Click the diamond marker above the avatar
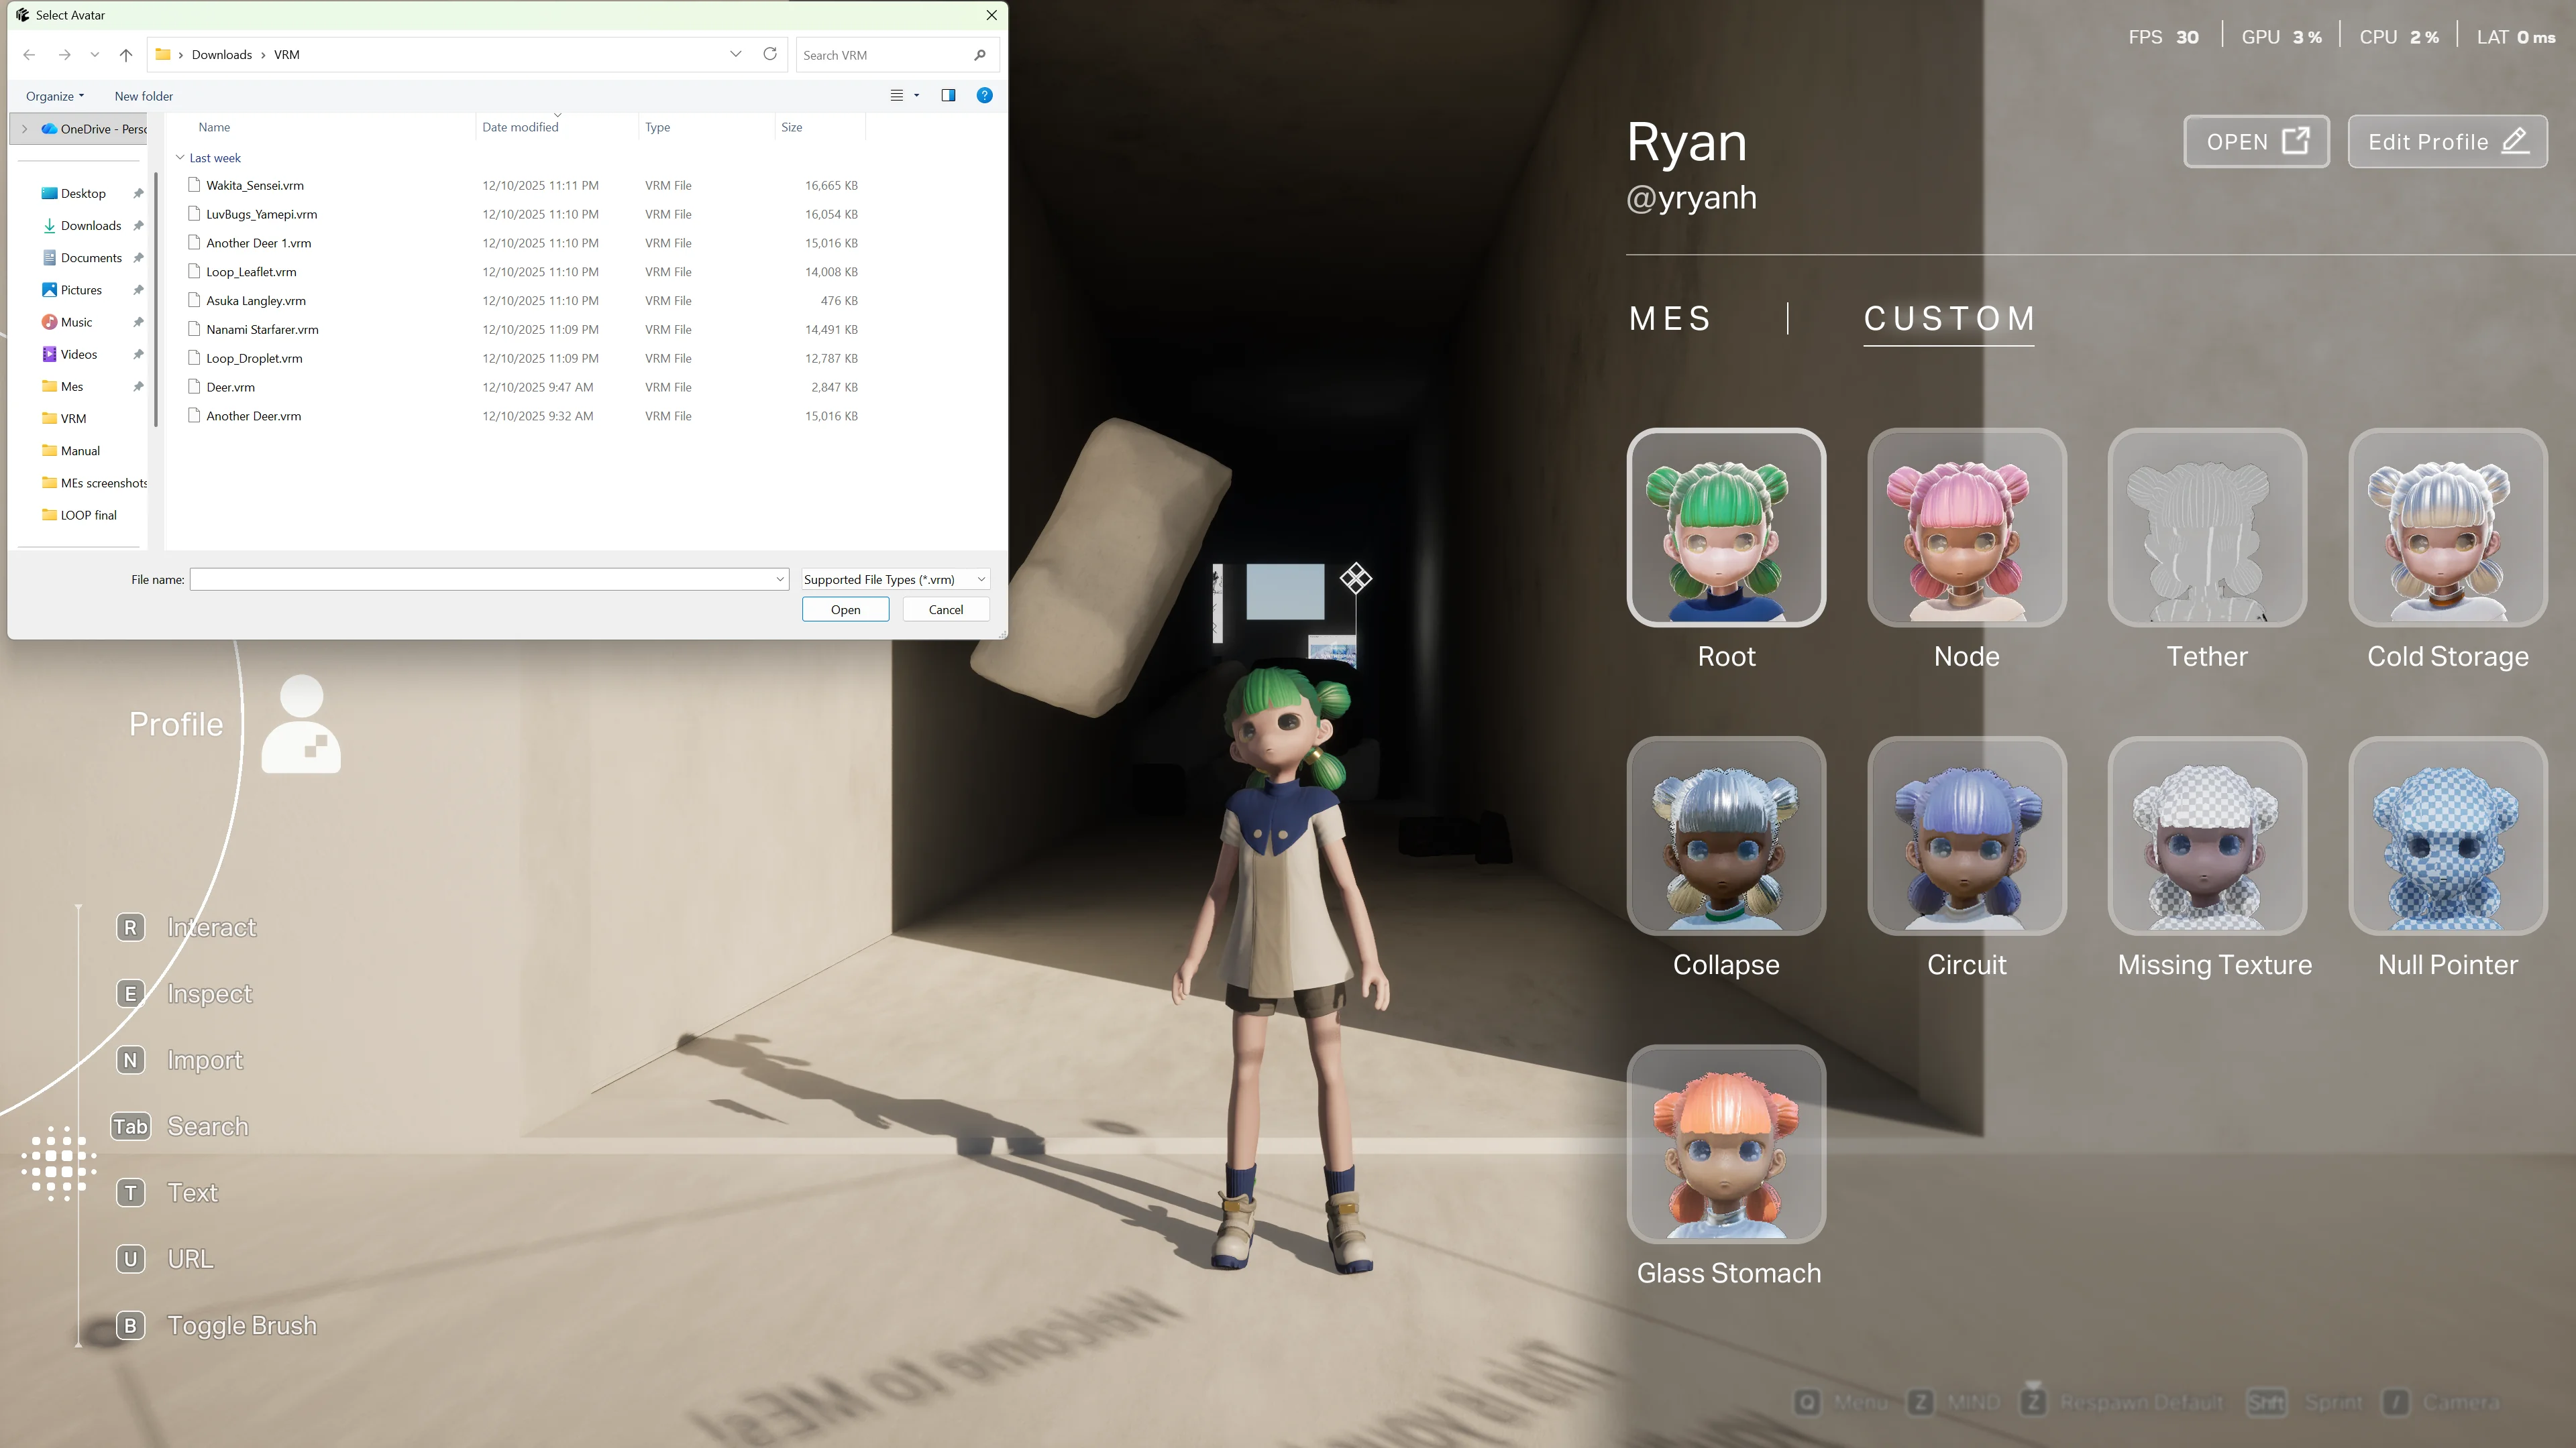The width and height of the screenshot is (2576, 1448). point(1356,578)
